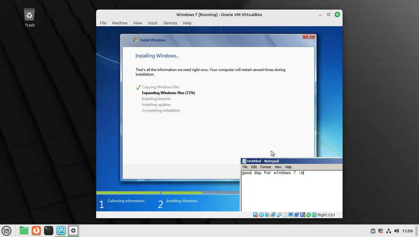Viewport: 419px width, 237px height.
Task: Click the display monitor indicator in VirtualBox status bar
Action: coord(291,215)
